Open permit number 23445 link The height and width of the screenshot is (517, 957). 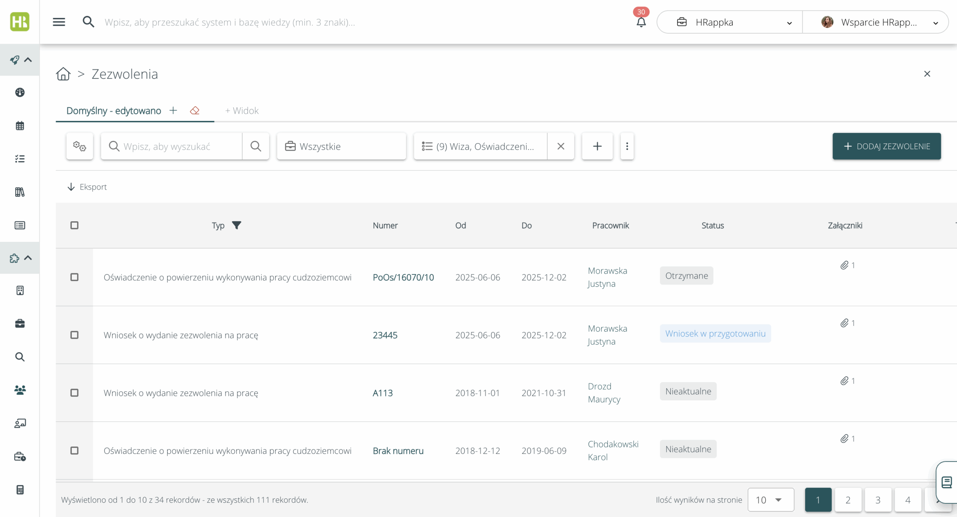click(x=385, y=335)
